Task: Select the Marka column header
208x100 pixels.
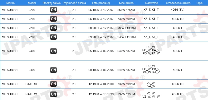Action: (x=10, y=3)
